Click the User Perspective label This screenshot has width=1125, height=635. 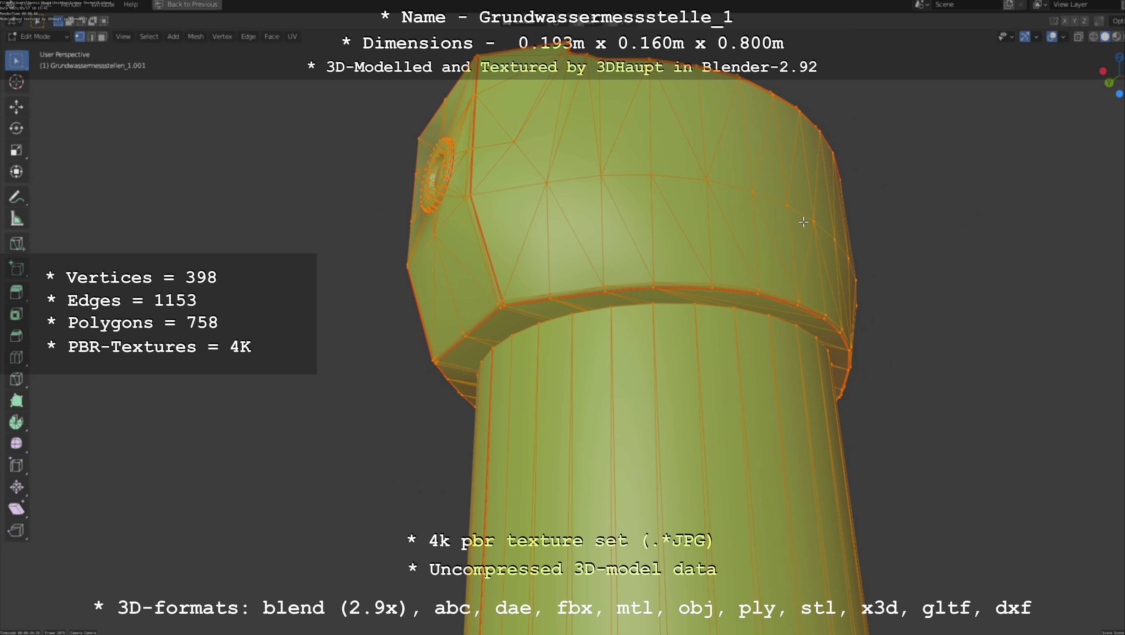pyautogui.click(x=65, y=54)
